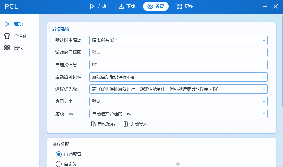The image size is (283, 167).
Task: Click the grid icon beside 其他 in sidebar
Action: pos(7,48)
